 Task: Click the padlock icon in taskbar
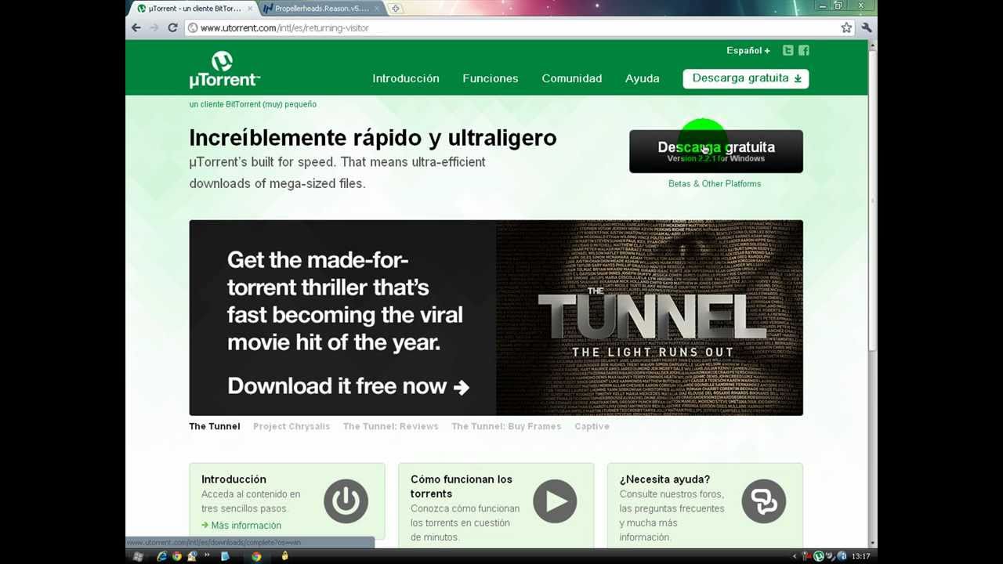(x=284, y=556)
